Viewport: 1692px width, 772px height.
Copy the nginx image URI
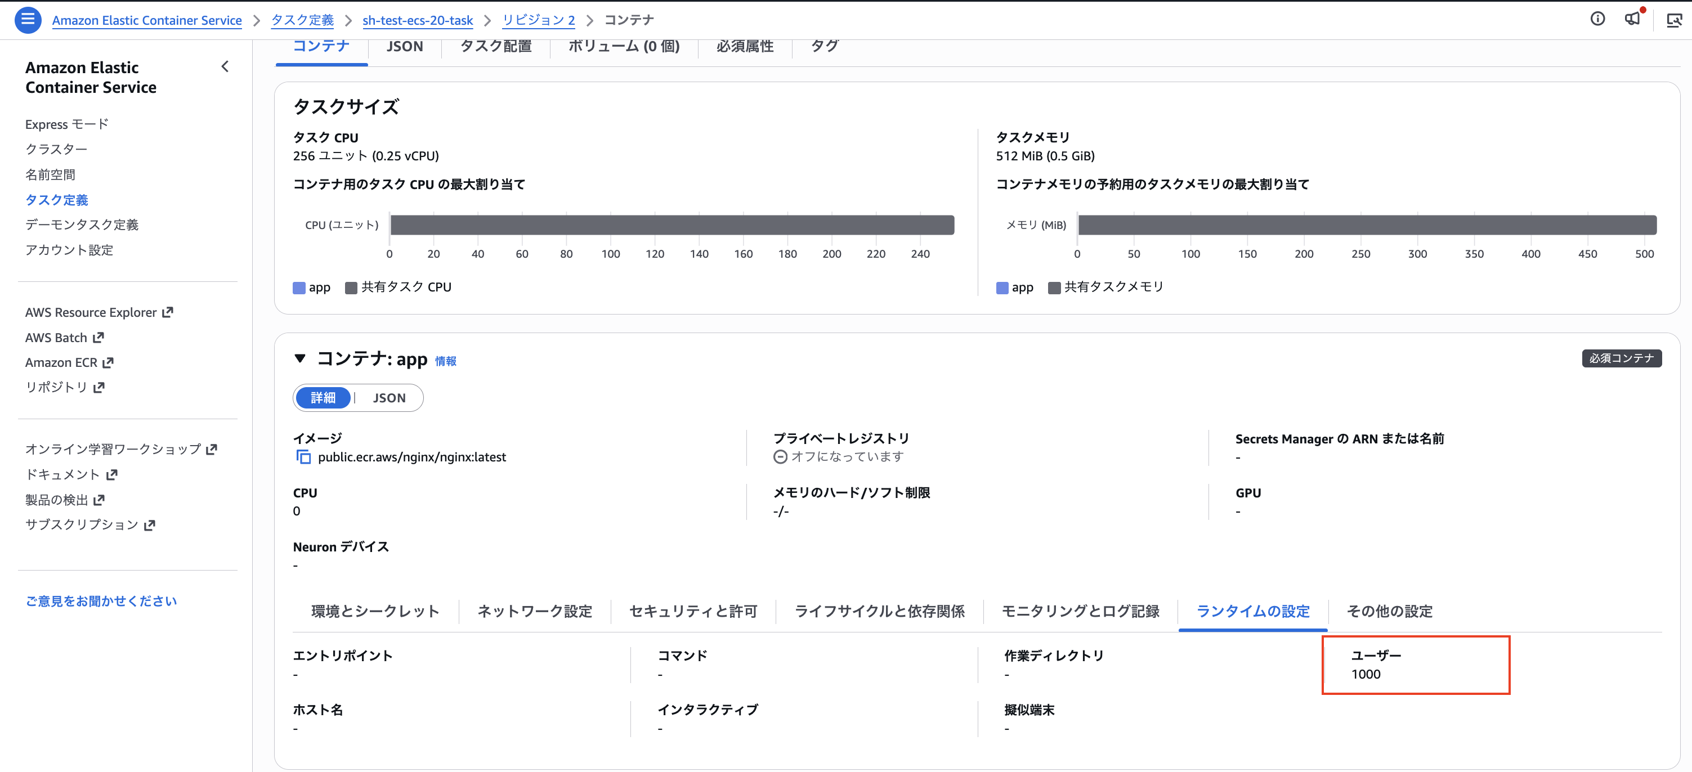coord(303,457)
